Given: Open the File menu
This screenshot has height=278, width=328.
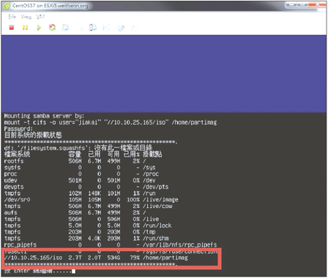Looking at the screenshot, I should tap(12, 17).
